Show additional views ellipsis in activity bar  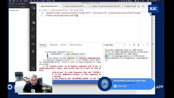pos(33,58)
